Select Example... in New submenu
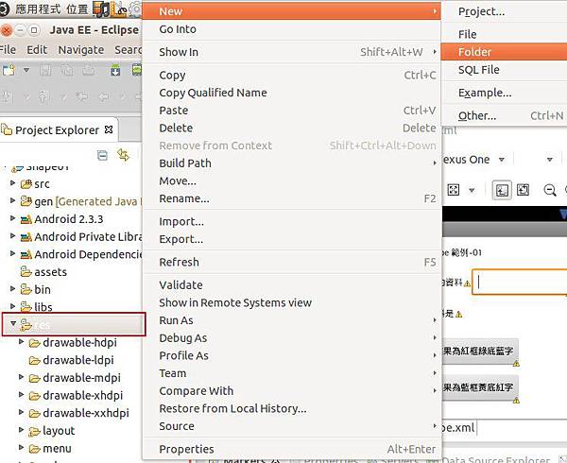The image size is (567, 463). point(504,93)
